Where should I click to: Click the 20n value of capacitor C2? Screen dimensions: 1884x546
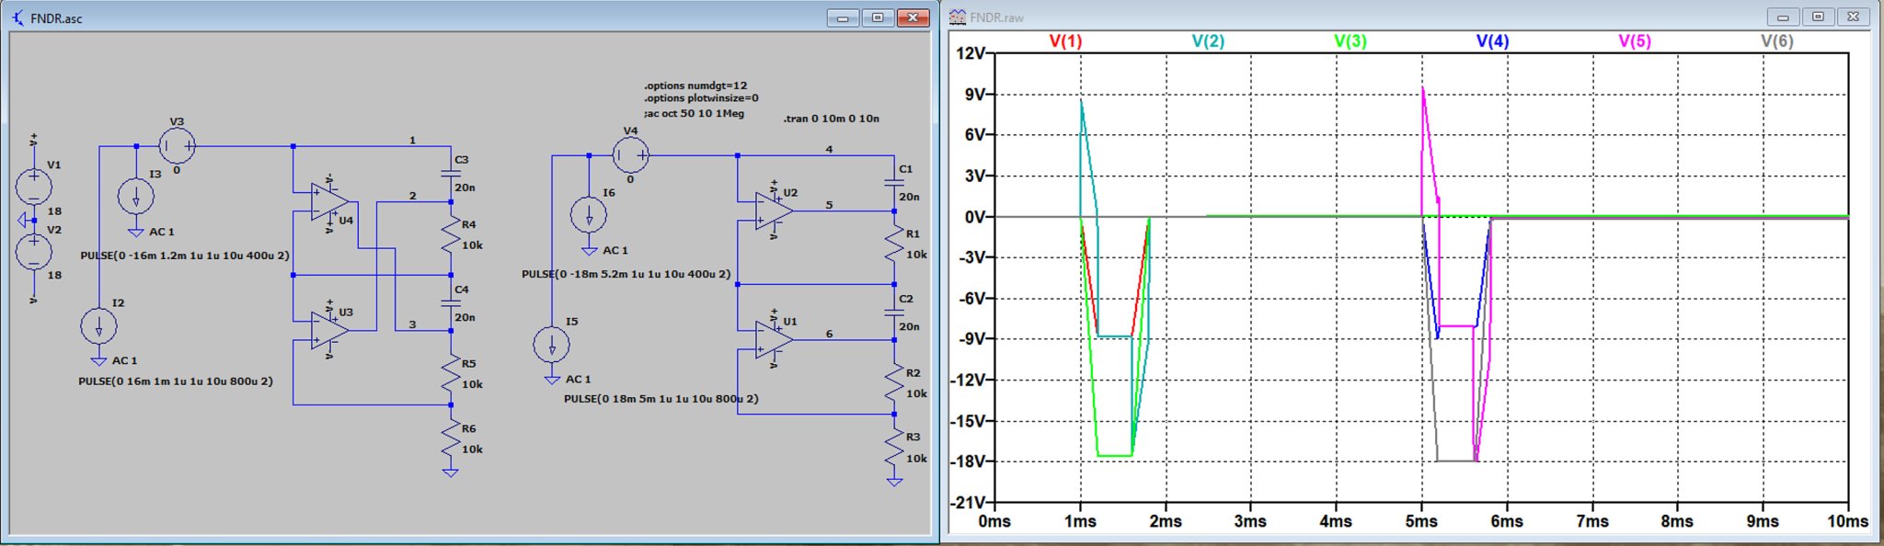pos(909,326)
